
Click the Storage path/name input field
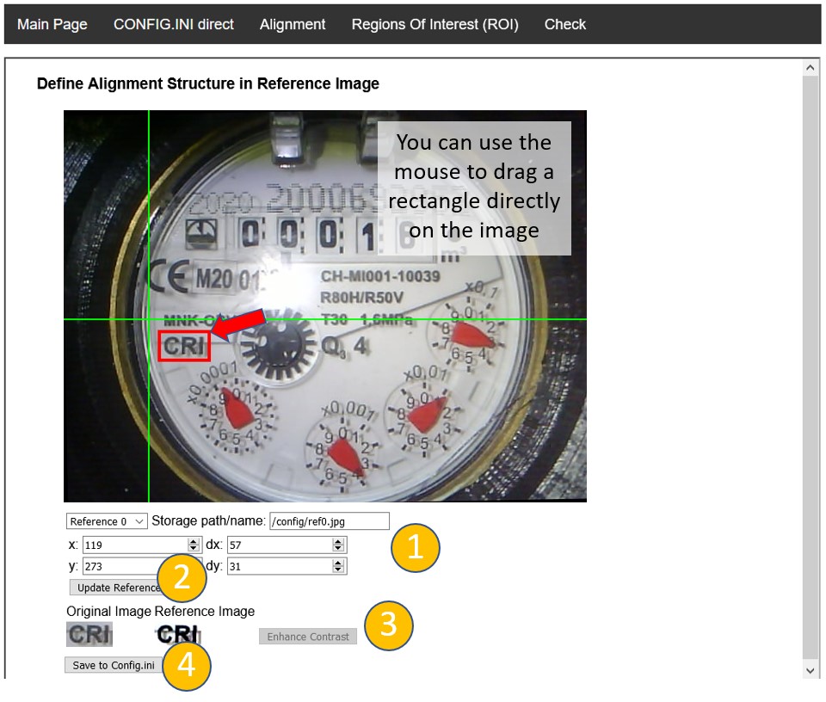329,521
